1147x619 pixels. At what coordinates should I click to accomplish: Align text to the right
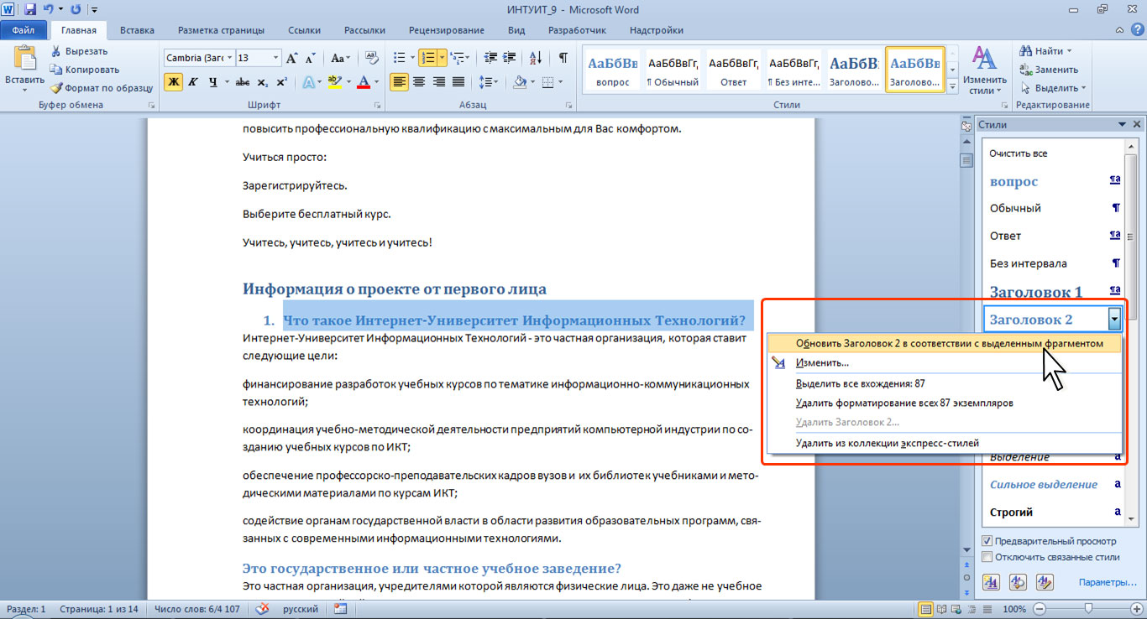pos(438,81)
